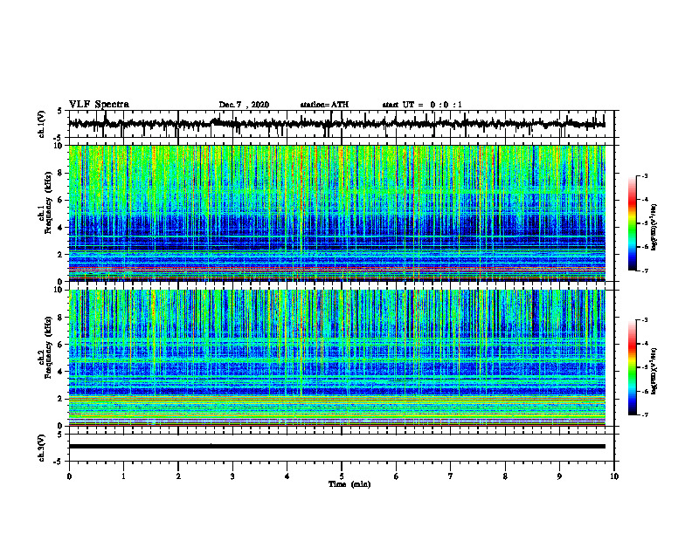
Task: Click the "VLF Spectra" plot title
Action: 99,105
